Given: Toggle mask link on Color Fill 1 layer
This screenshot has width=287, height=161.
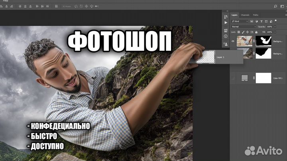Looking at the screenshot, I should pos(254,78).
